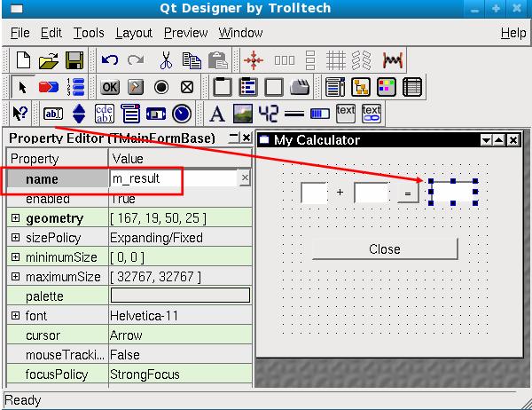
Task: Select the Pointer arrow tool
Action: 22,87
